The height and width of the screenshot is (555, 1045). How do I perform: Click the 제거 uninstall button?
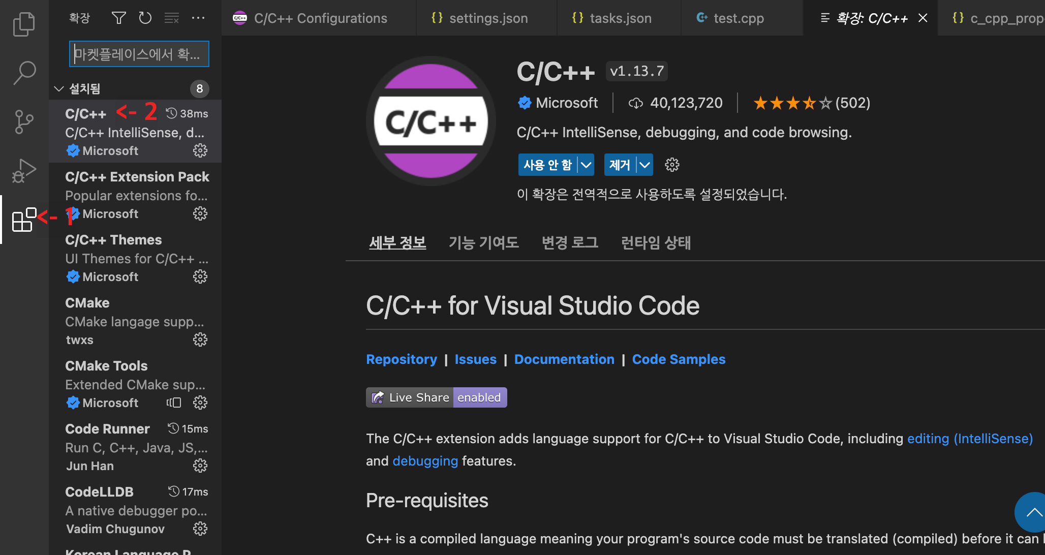tap(620, 165)
